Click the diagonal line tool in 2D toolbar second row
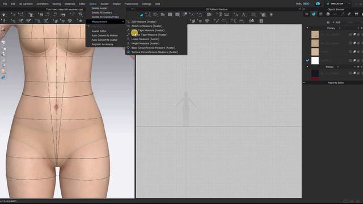The width and height of the screenshot is (363, 204). coord(217,21)
